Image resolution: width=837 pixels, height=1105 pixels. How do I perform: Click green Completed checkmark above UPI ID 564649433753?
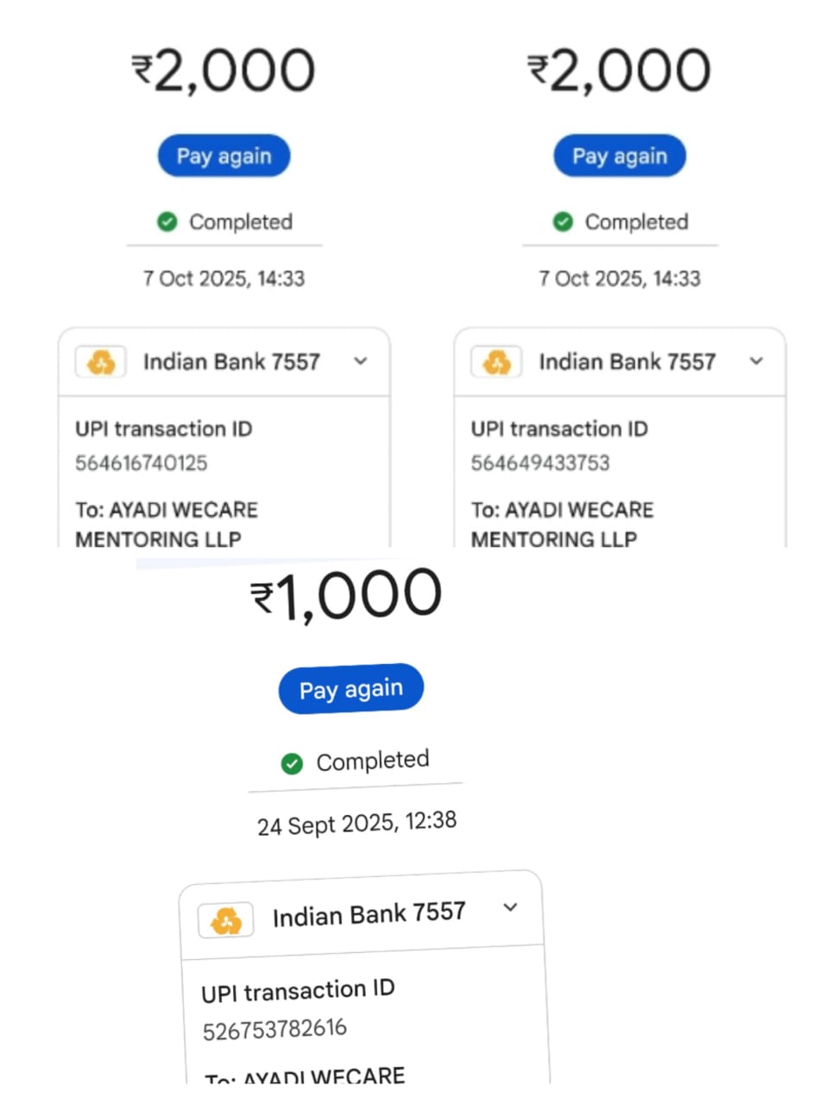tap(563, 222)
